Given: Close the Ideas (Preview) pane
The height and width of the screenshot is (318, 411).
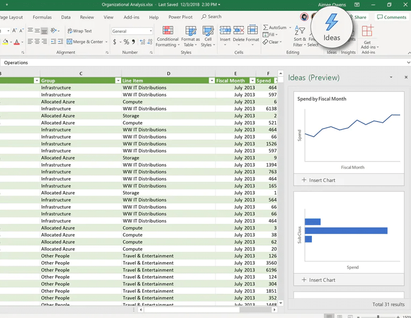Looking at the screenshot, I should click(x=406, y=77).
